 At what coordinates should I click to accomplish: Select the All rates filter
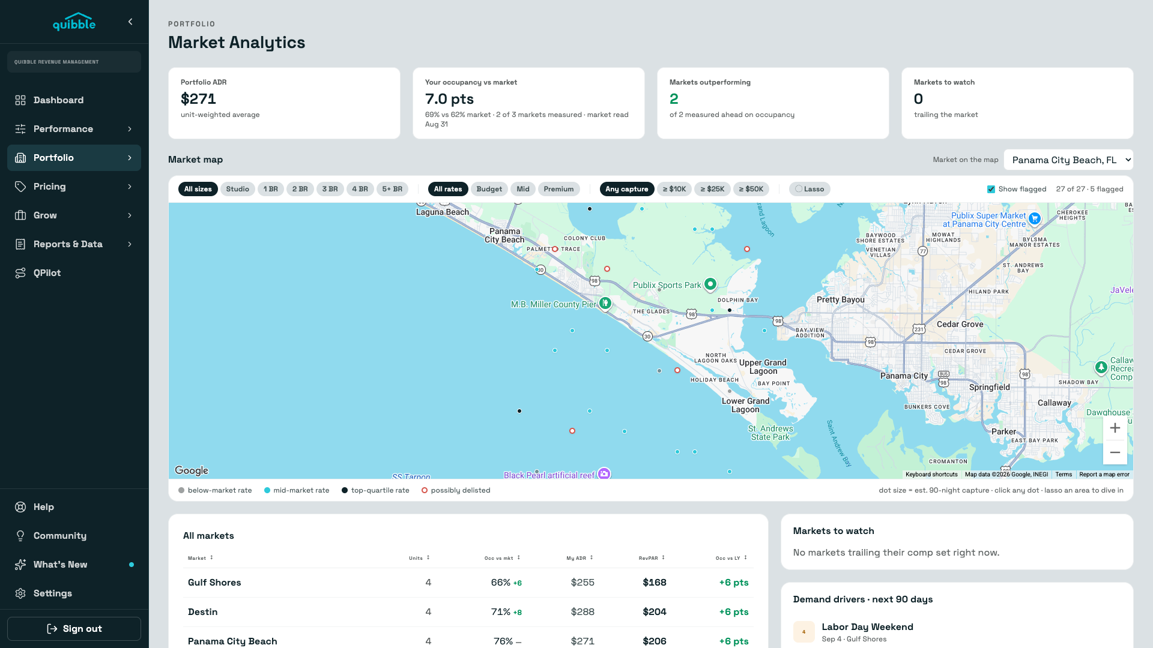[448, 189]
